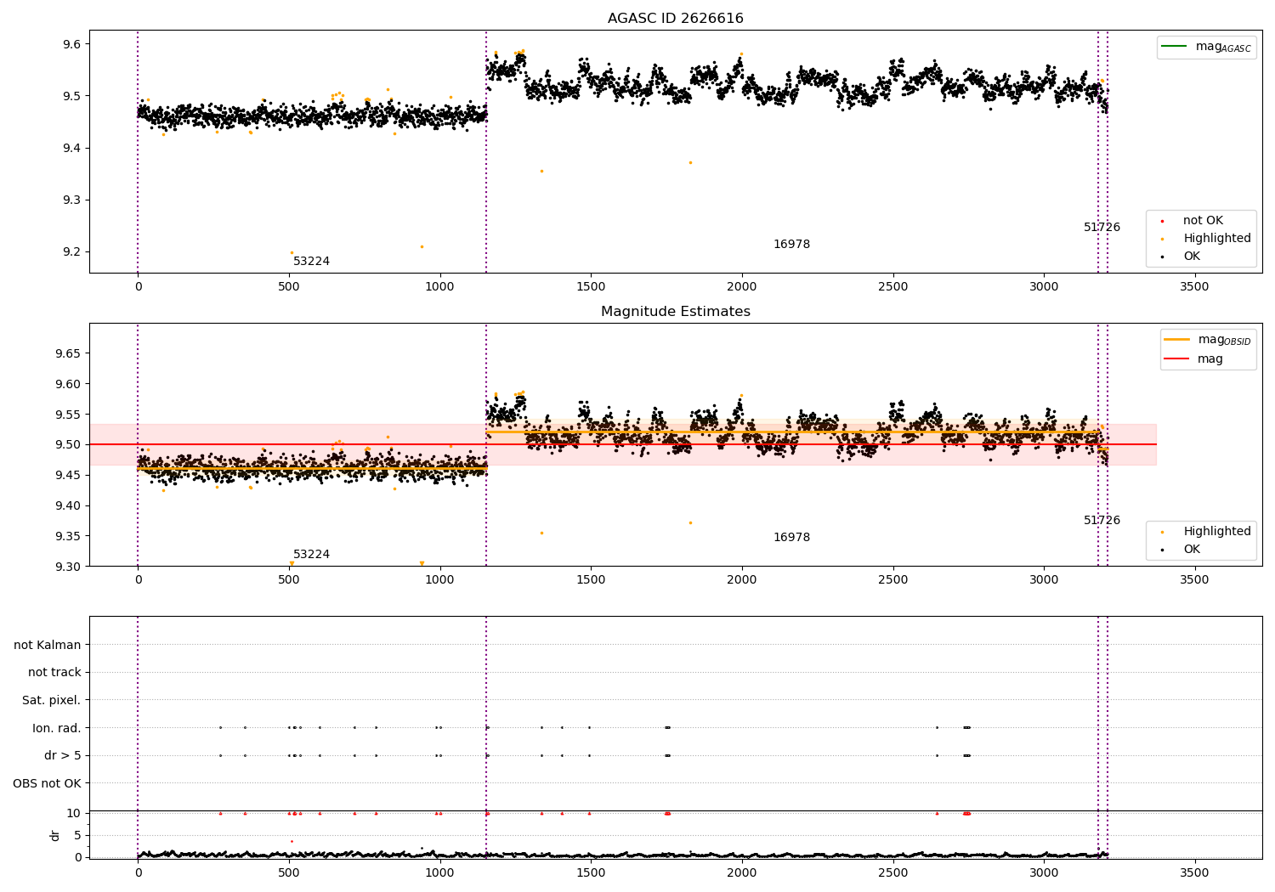Click the '9.6' y-axis tick label
1275x892 pixels.
pyautogui.click(x=71, y=44)
